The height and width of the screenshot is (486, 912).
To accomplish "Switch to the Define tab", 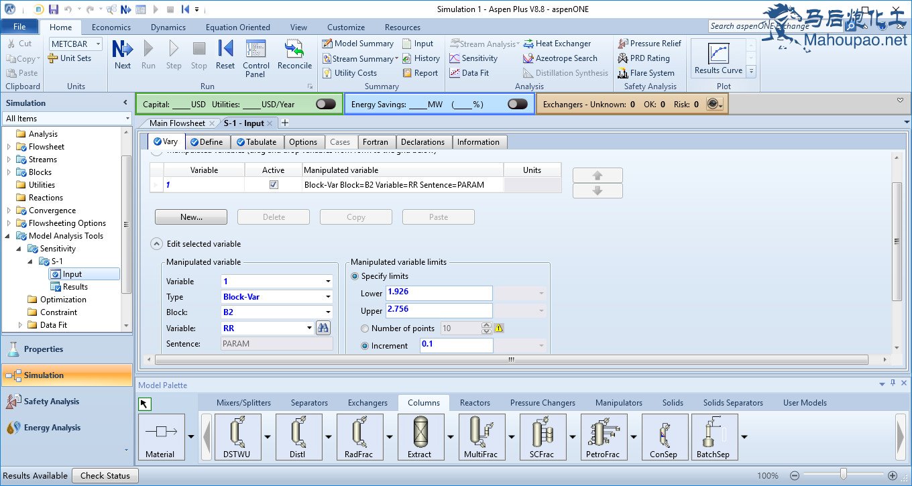I will [207, 142].
